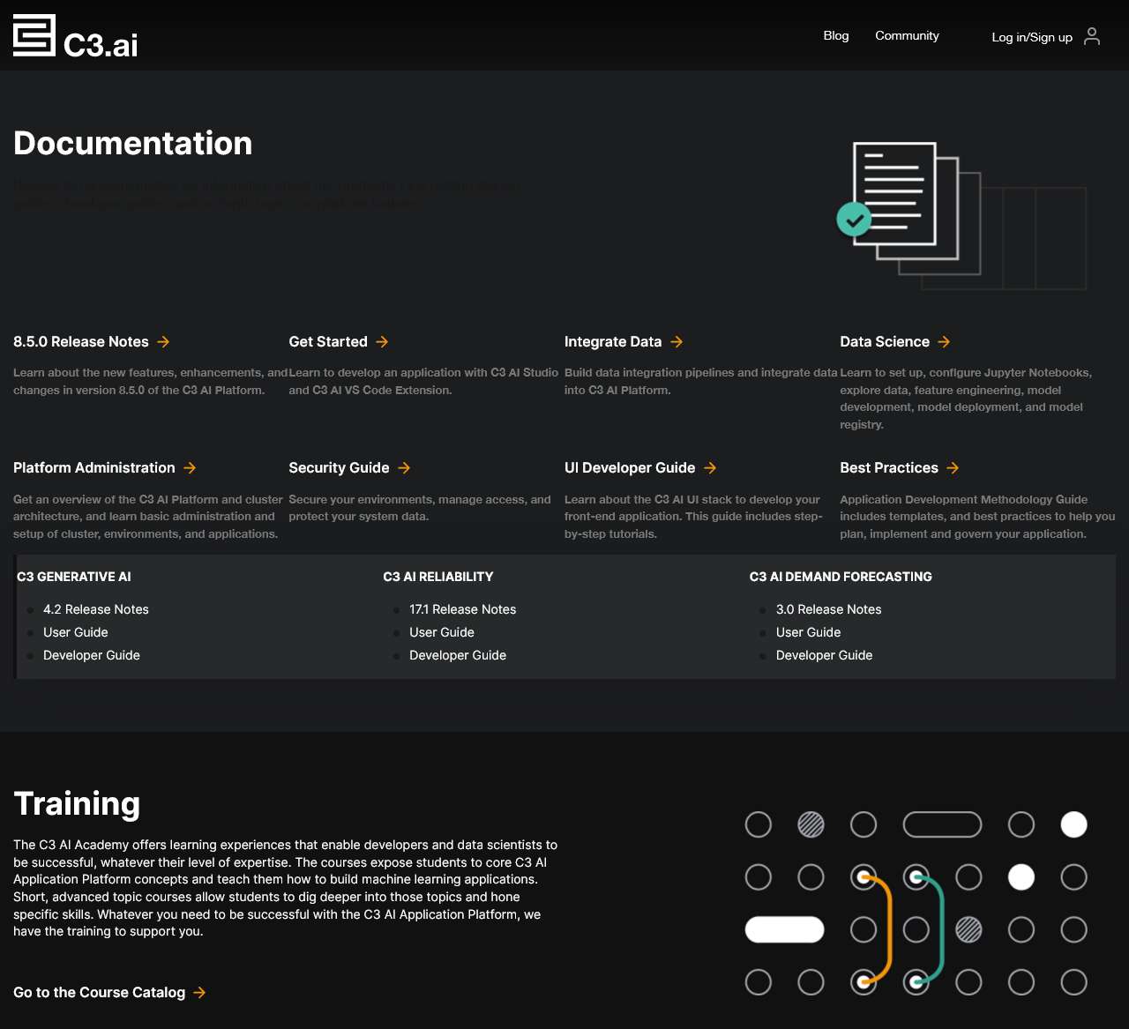Open C3 Generative AI Developer Guide
The width and height of the screenshot is (1129, 1029).
click(92, 655)
